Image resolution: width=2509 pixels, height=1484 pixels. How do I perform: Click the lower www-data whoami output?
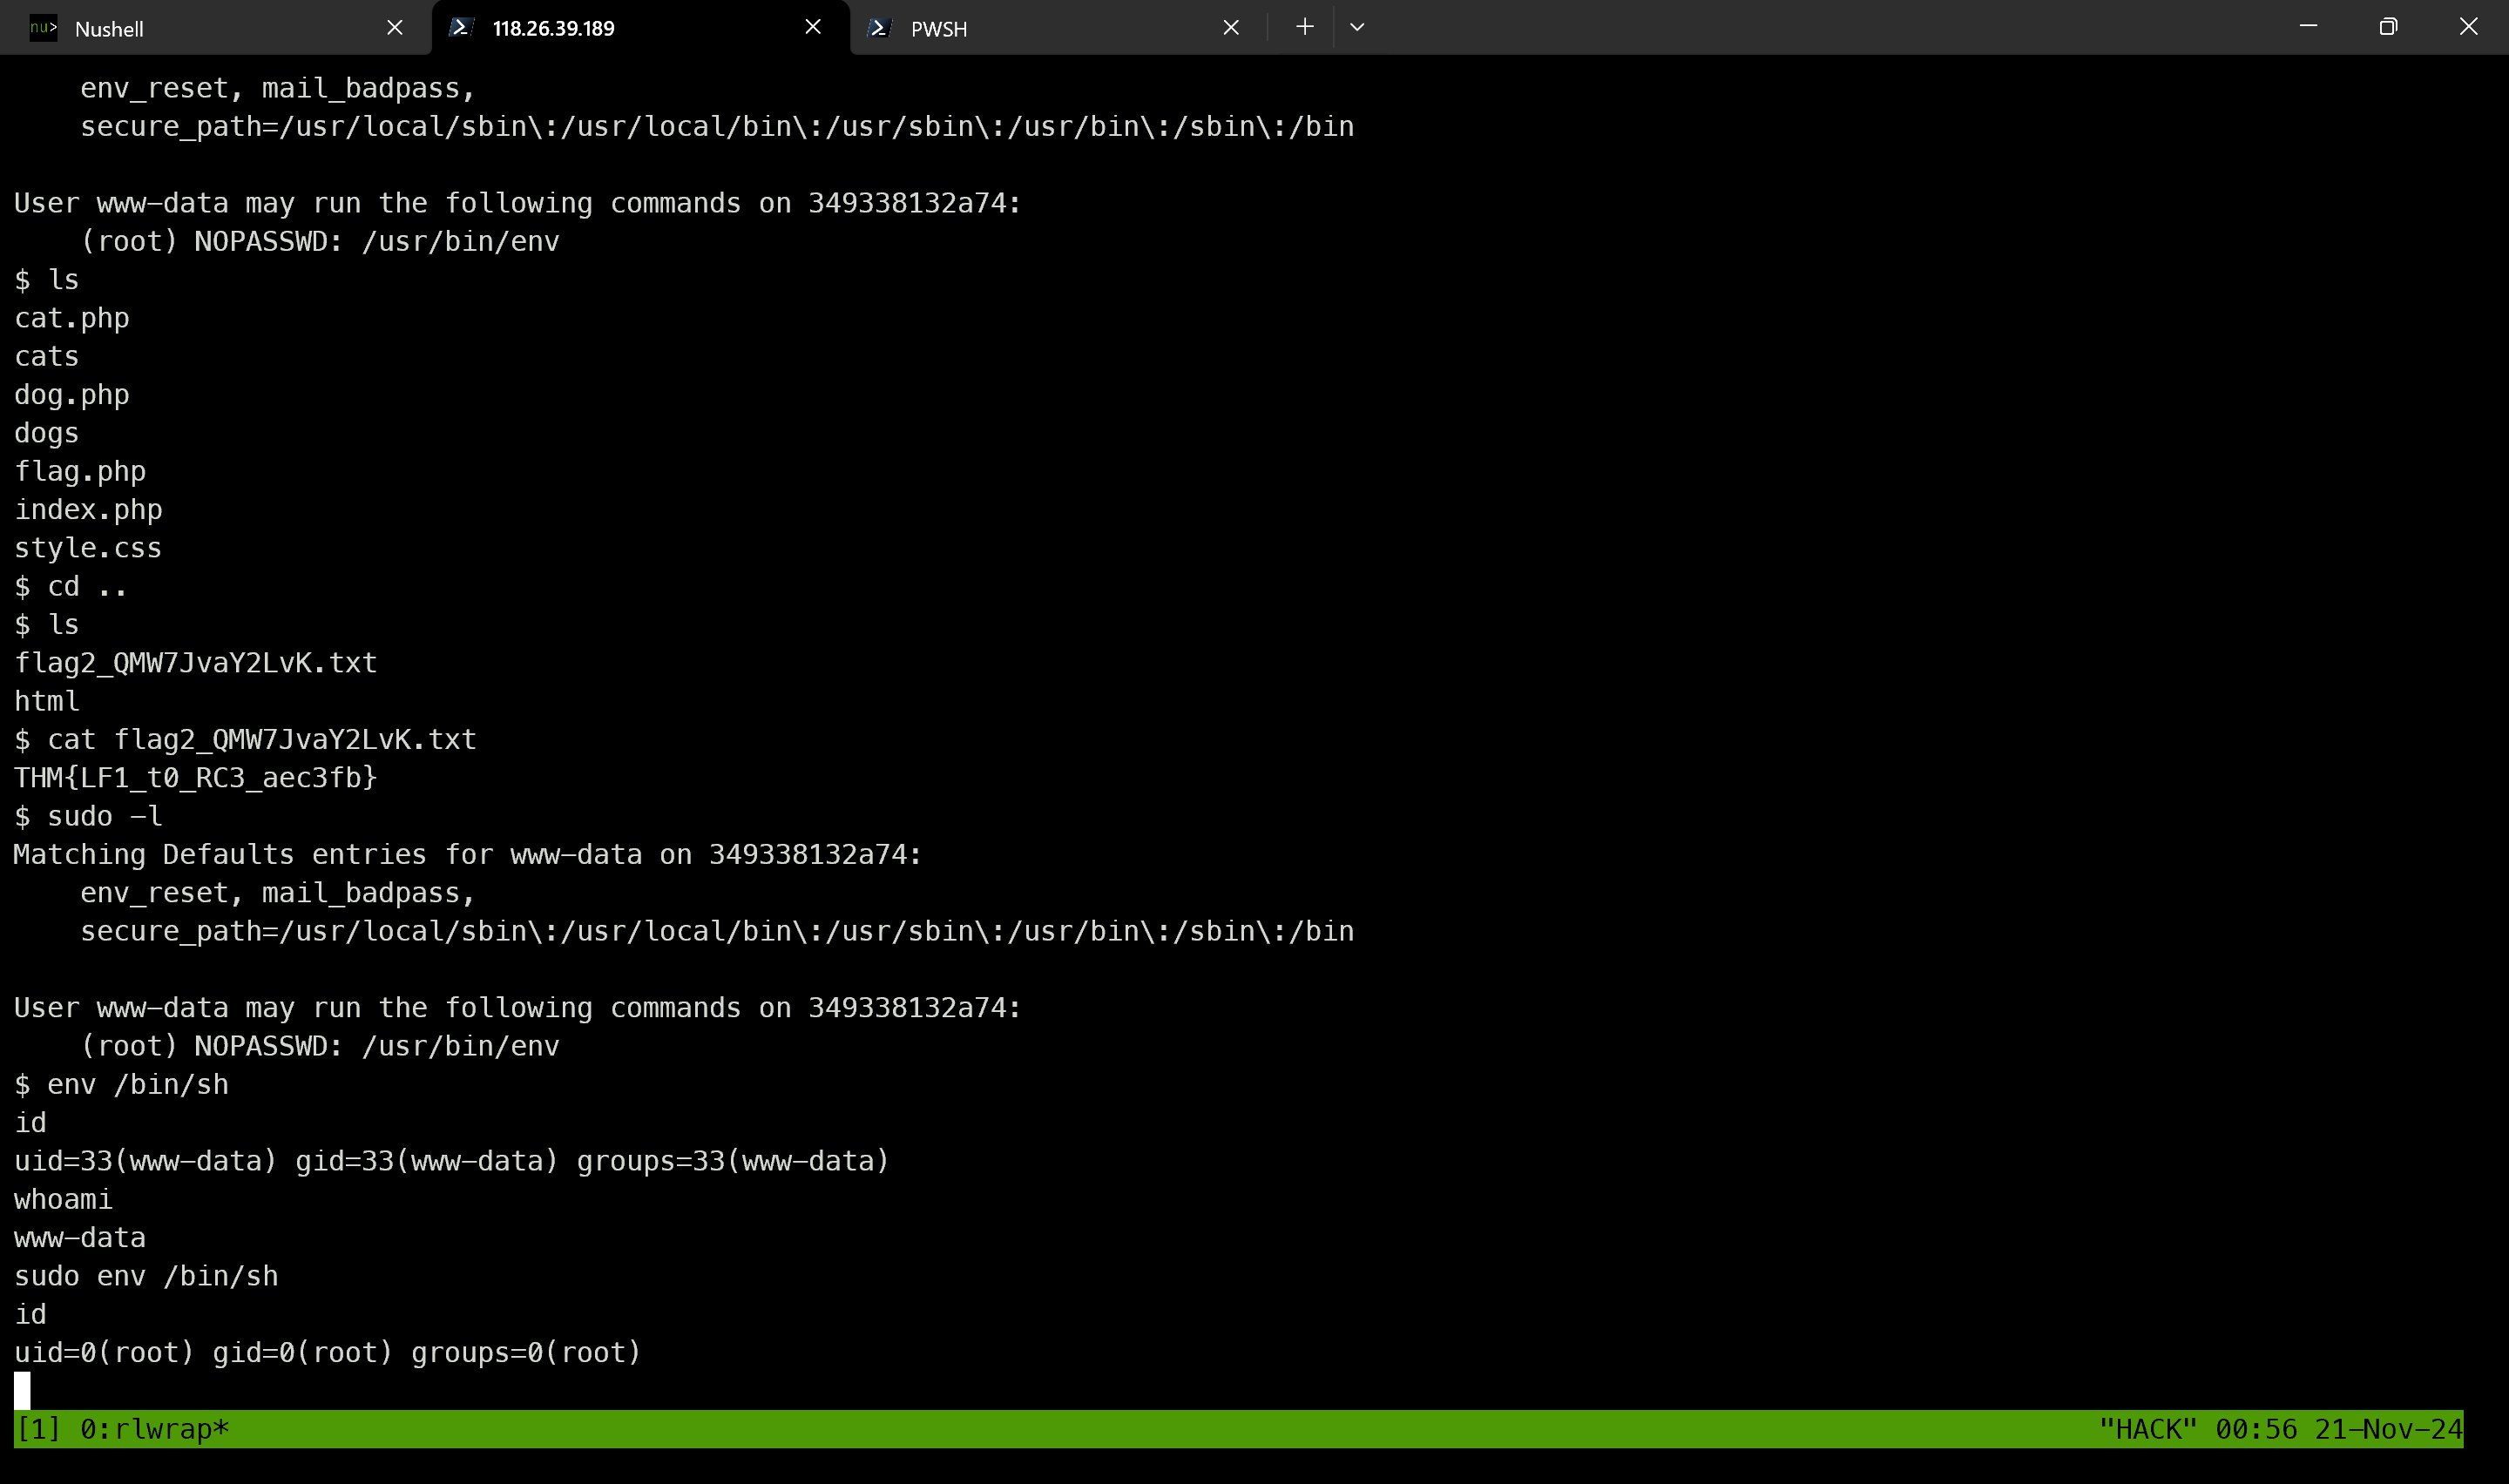[x=80, y=1238]
